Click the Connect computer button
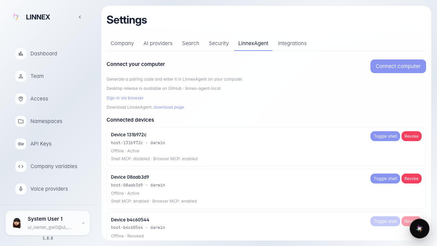 coord(398,66)
